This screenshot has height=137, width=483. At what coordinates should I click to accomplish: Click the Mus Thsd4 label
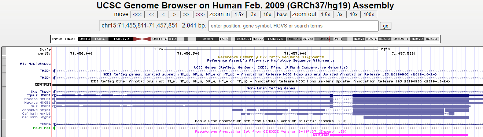pos(41,92)
